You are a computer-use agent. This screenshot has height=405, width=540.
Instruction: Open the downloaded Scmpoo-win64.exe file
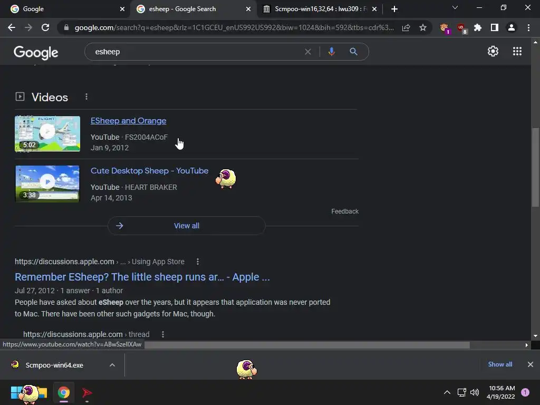tap(54, 365)
